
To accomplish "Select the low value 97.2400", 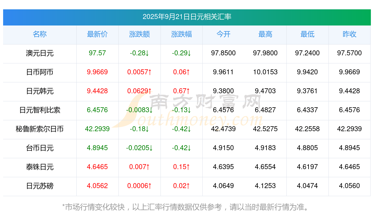I will pyautogui.click(x=308, y=53).
